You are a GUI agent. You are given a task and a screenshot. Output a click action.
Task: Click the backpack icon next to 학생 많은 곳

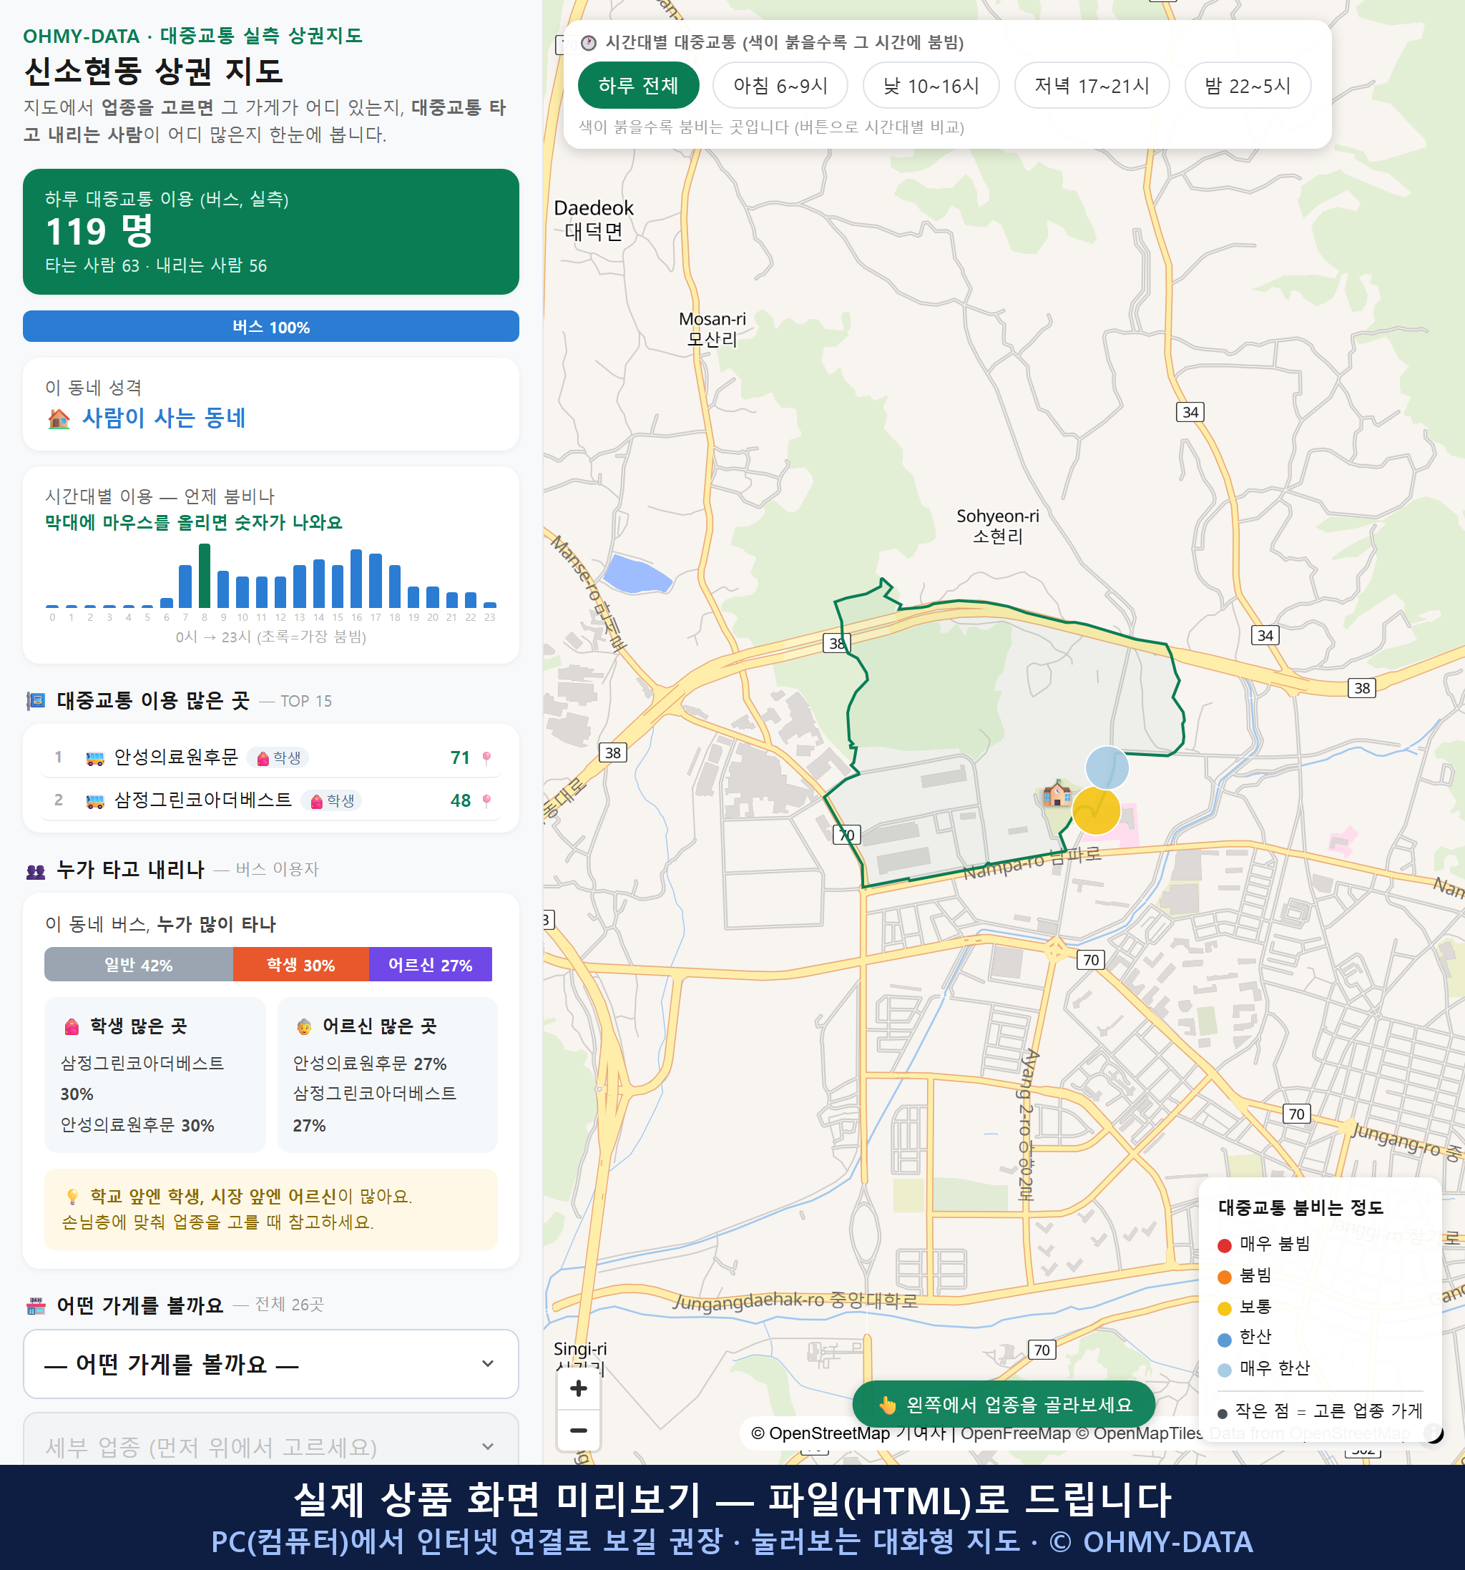(72, 1026)
